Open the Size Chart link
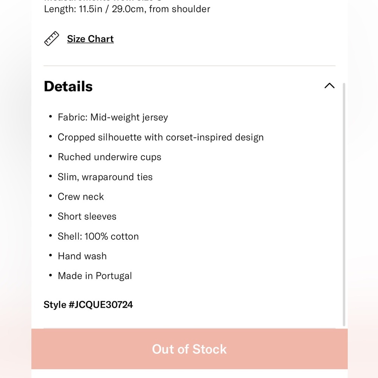 click(90, 39)
